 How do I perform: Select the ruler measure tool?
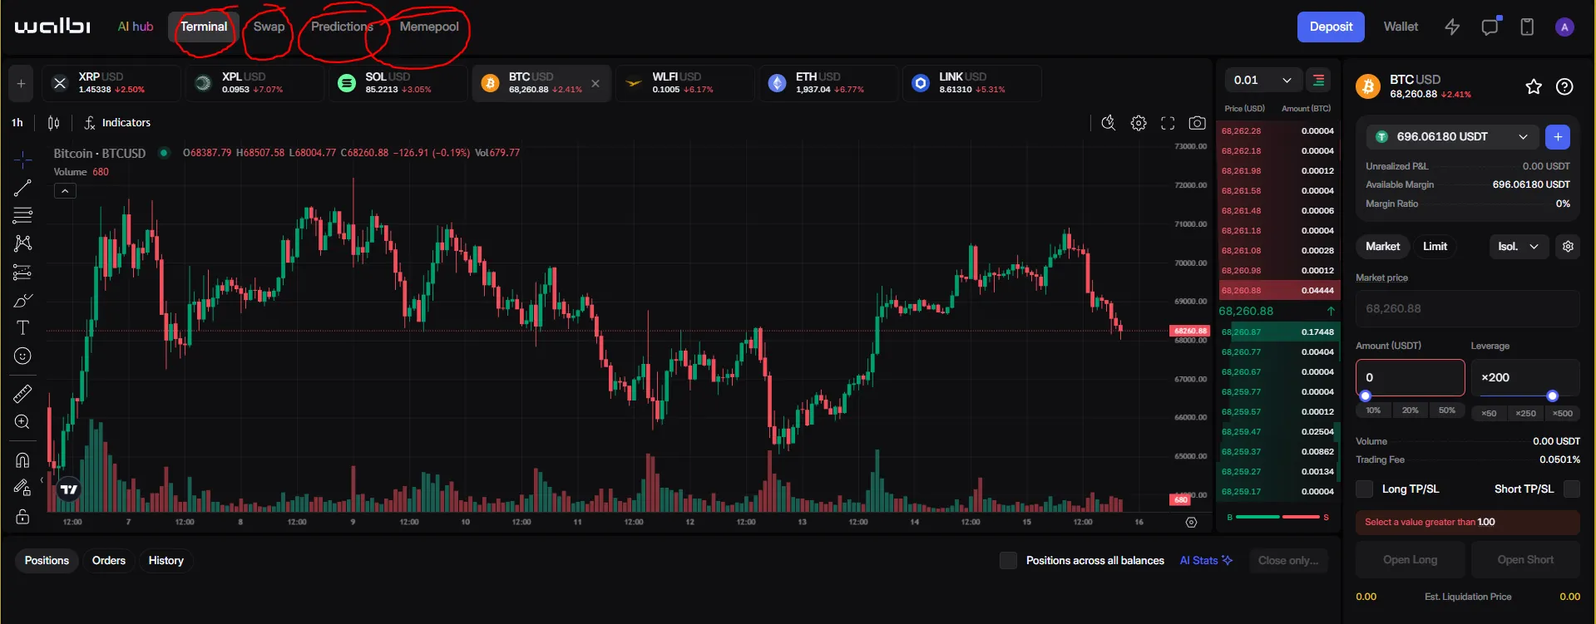(22, 393)
